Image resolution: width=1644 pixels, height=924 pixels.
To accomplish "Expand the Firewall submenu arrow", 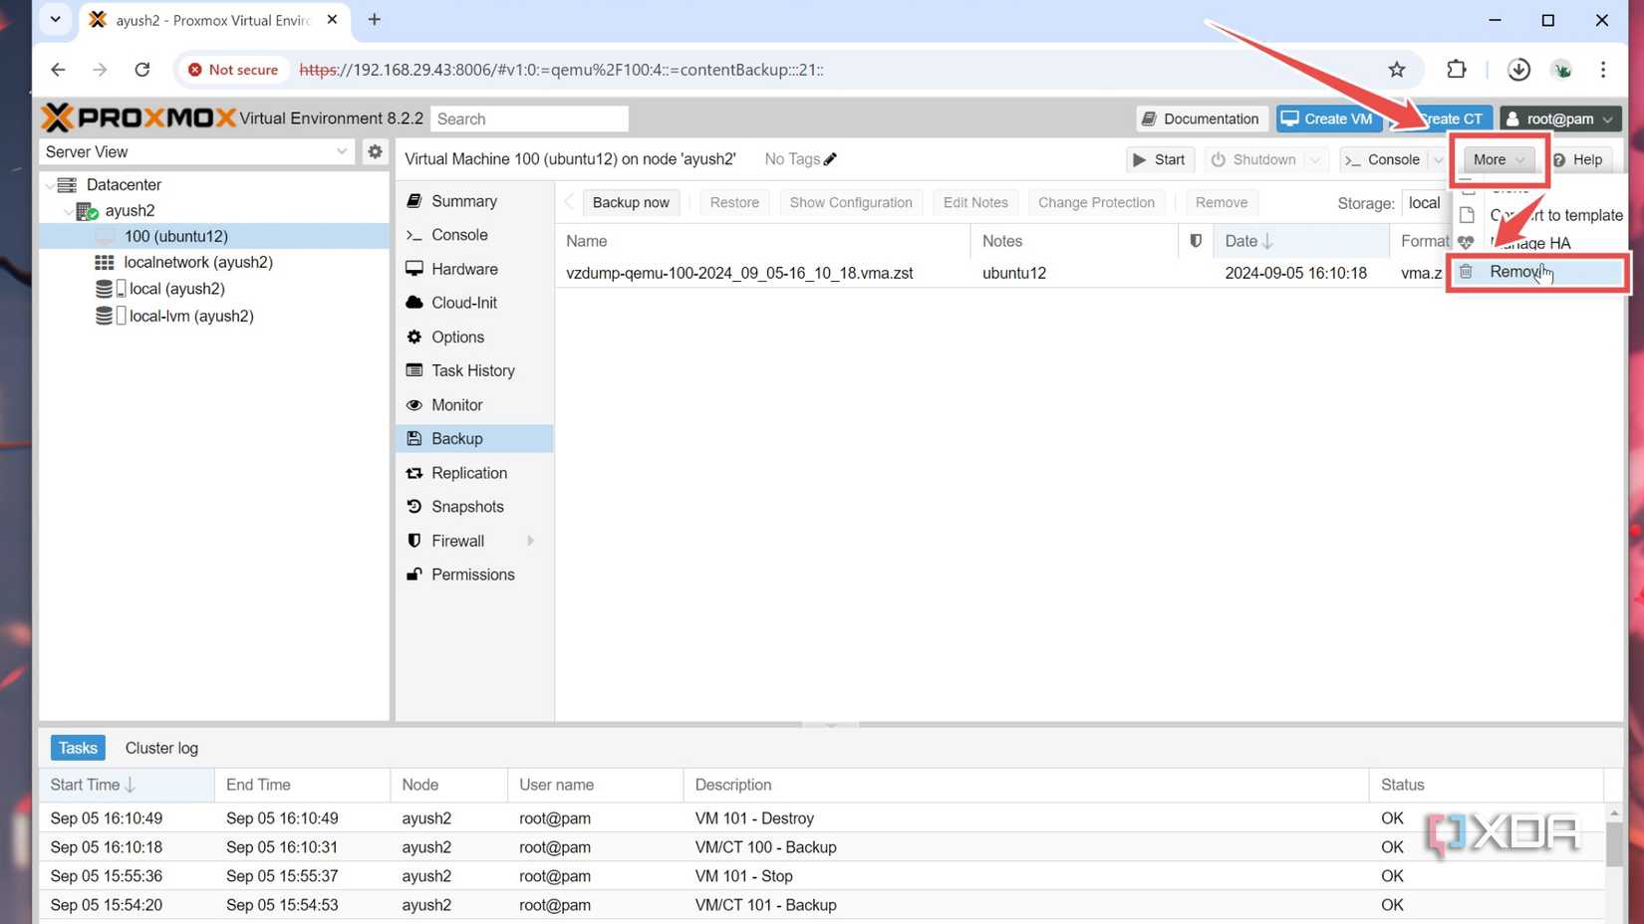I will [530, 541].
